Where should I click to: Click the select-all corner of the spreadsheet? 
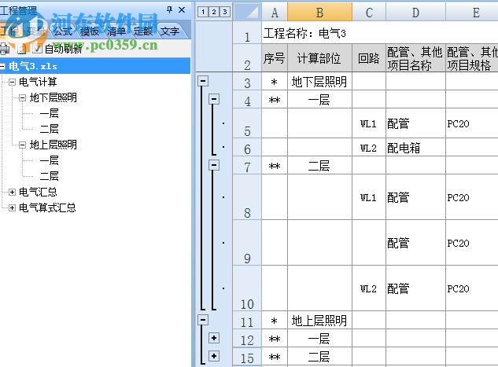247,13
